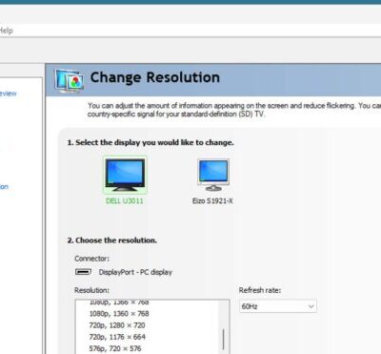381x354 pixels.
Task: Choose 720p, 1280 × 720 resolution
Action: click(117, 325)
